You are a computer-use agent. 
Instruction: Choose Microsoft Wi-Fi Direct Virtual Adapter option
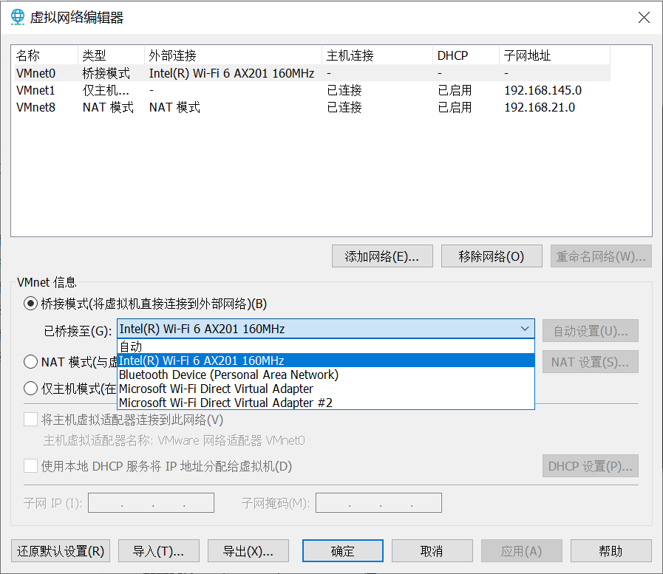coord(325,389)
